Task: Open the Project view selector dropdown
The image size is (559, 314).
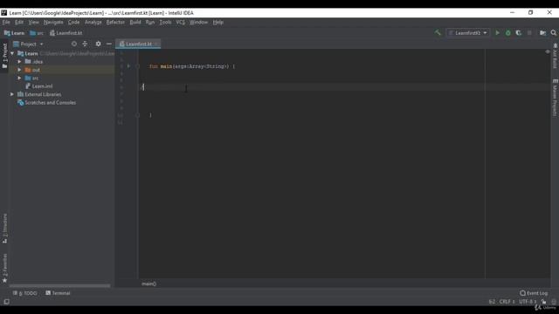Action: [x=28, y=44]
